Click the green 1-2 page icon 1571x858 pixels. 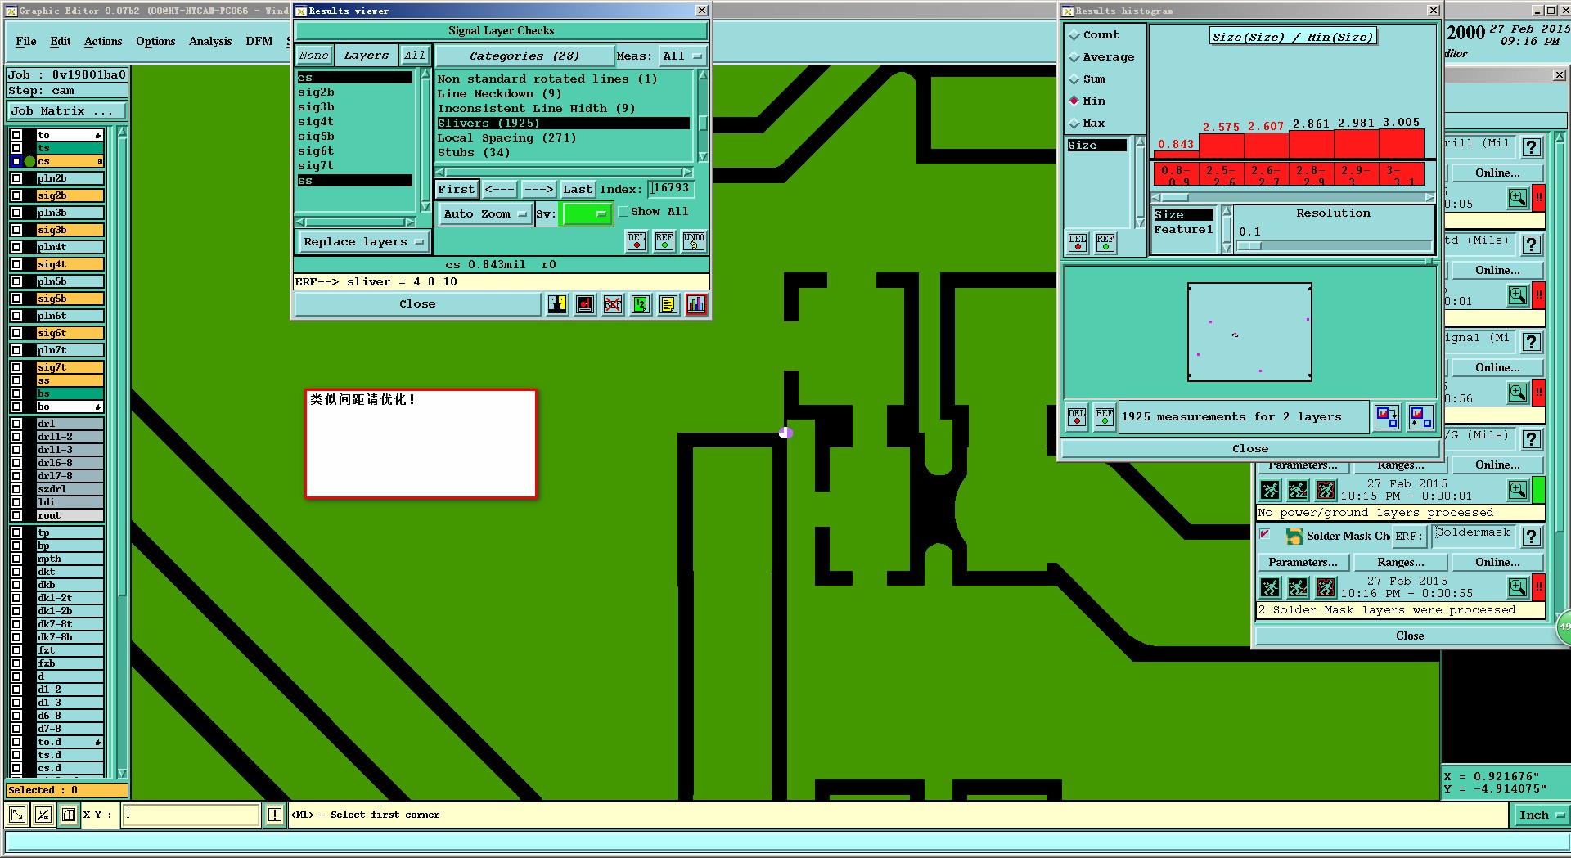[641, 304]
